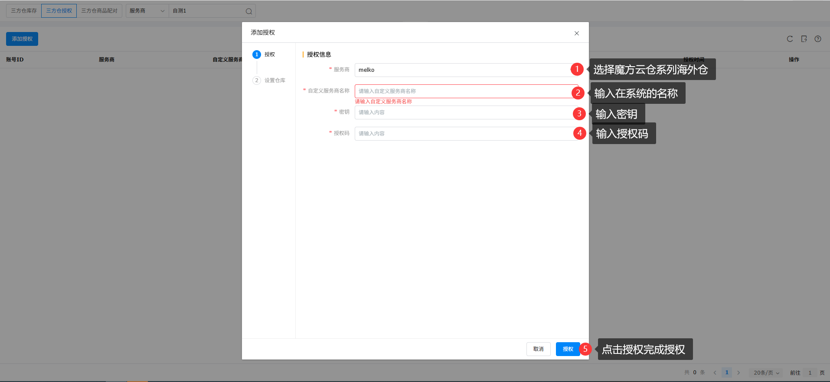
Task: Click into the 密钥 input field
Action: click(462, 112)
